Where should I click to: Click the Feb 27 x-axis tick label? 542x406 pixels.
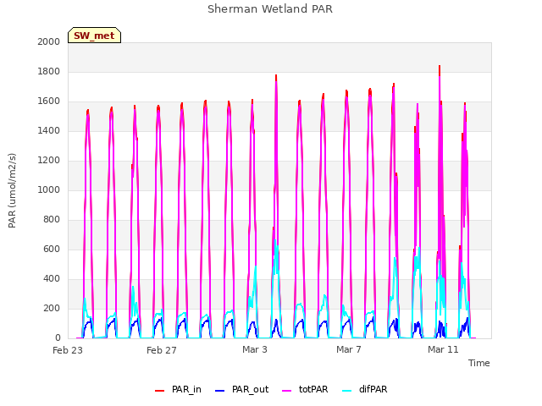click(x=162, y=350)
